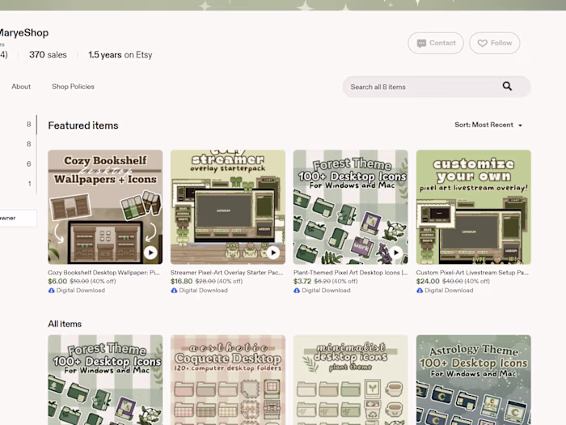This screenshot has width=566, height=425.
Task: Select the sidebar category with count 1
Action: pos(29,184)
